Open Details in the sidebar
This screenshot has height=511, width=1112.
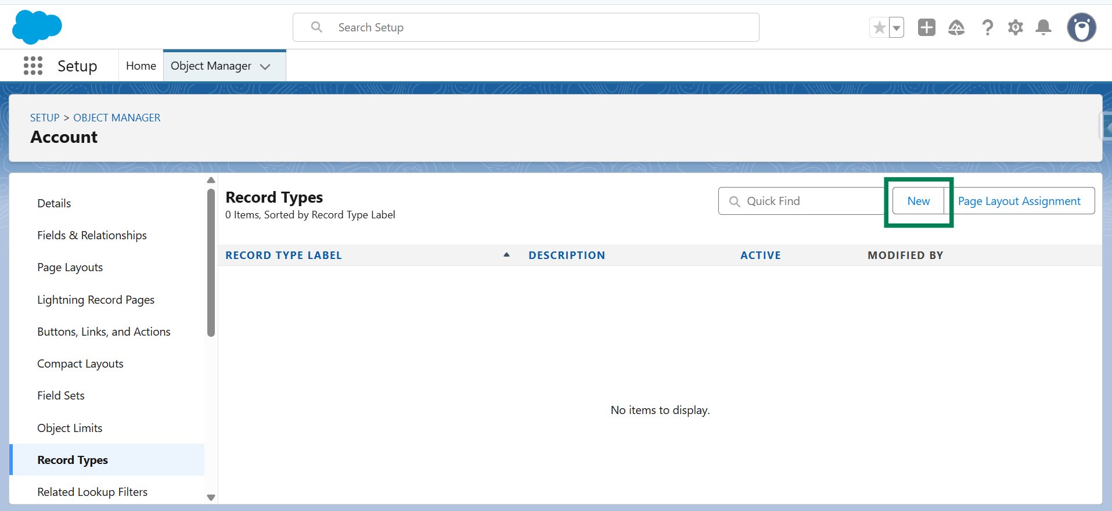[54, 203]
